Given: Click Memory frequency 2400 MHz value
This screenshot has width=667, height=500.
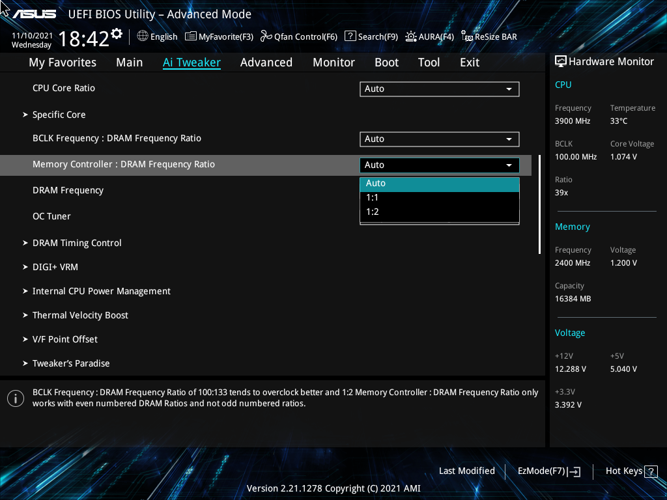Looking at the screenshot, I should pos(573,263).
